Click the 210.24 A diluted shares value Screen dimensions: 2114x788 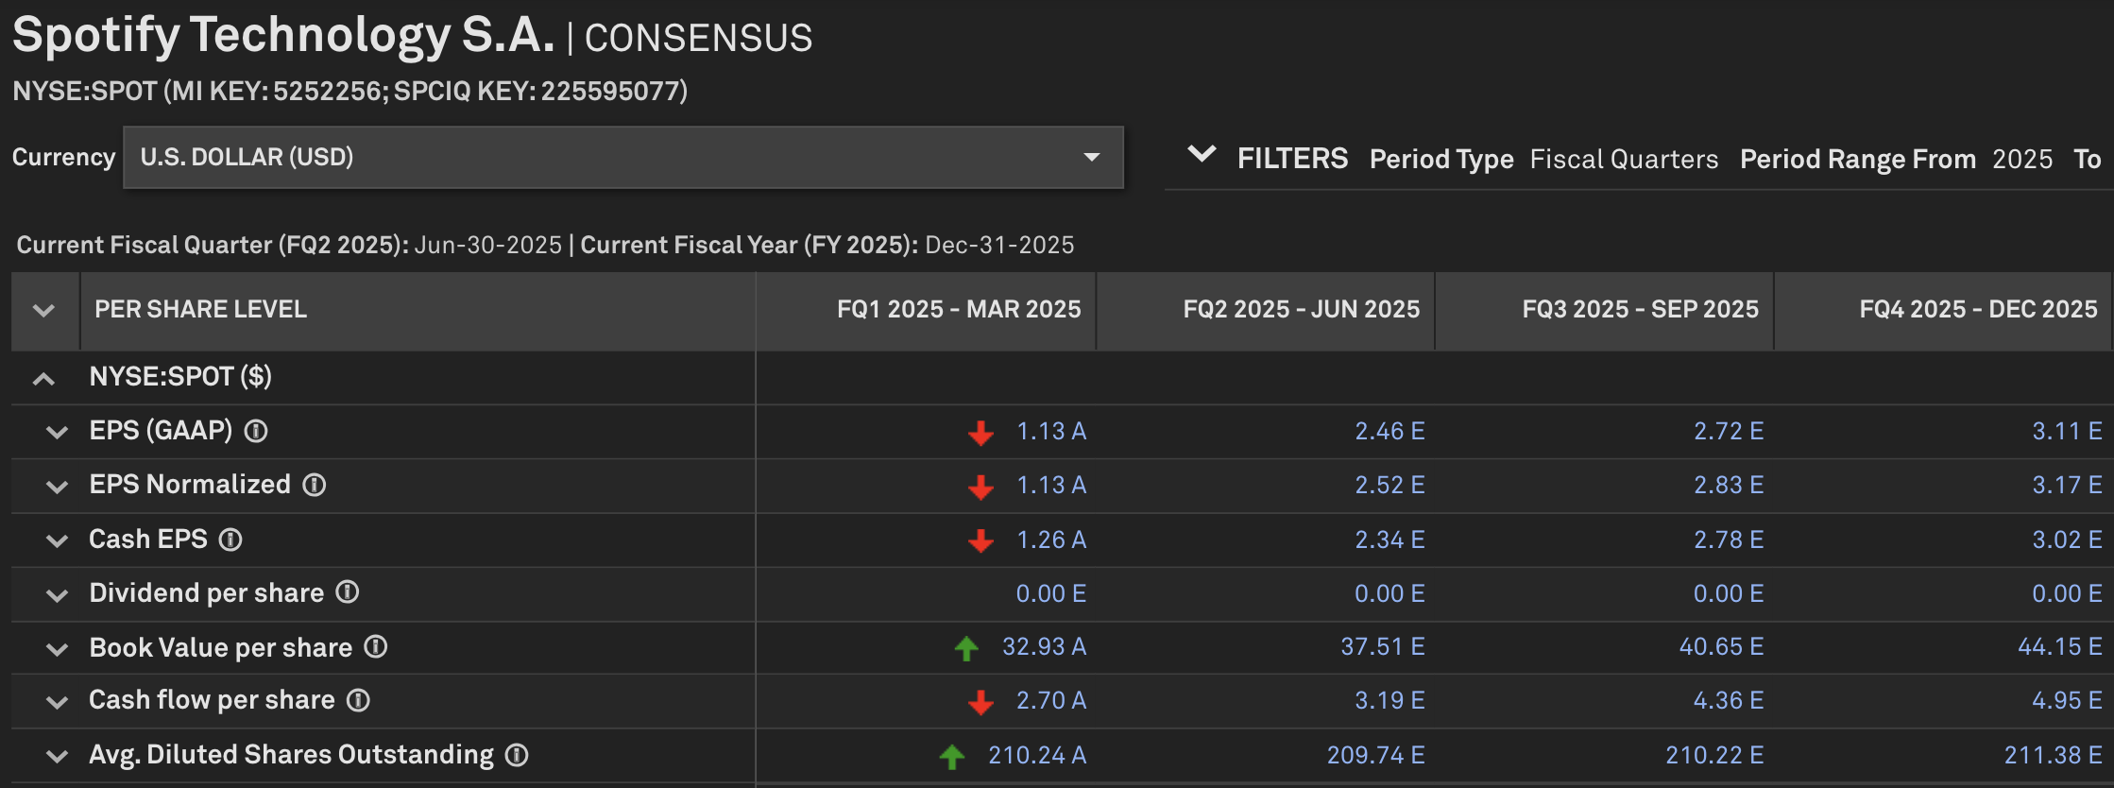[1036, 755]
